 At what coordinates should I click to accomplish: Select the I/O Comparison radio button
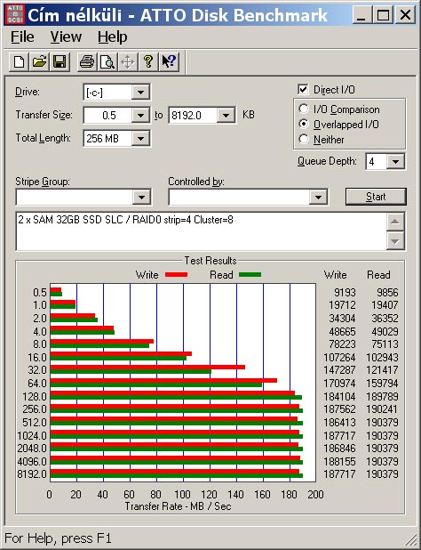point(304,109)
